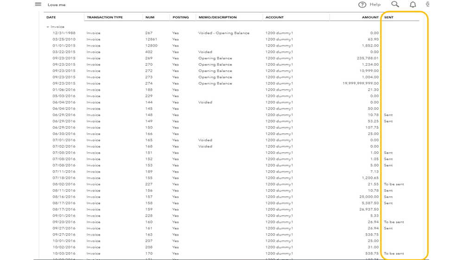Screen dimensions: 463x260
Task: Click the Opening Balance memo of invoice 270
Action: (215, 65)
